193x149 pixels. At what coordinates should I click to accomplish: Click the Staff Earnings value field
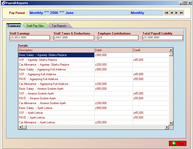coord(30,38)
